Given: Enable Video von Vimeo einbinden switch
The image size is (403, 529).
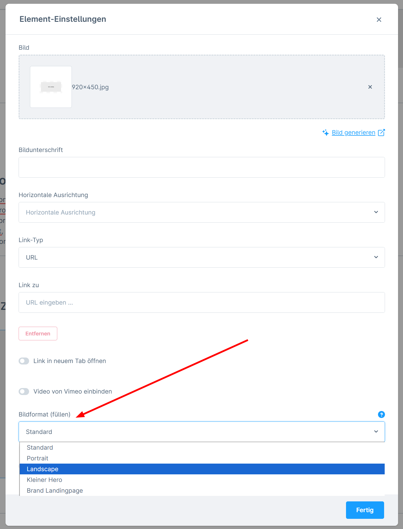Looking at the screenshot, I should pos(24,392).
